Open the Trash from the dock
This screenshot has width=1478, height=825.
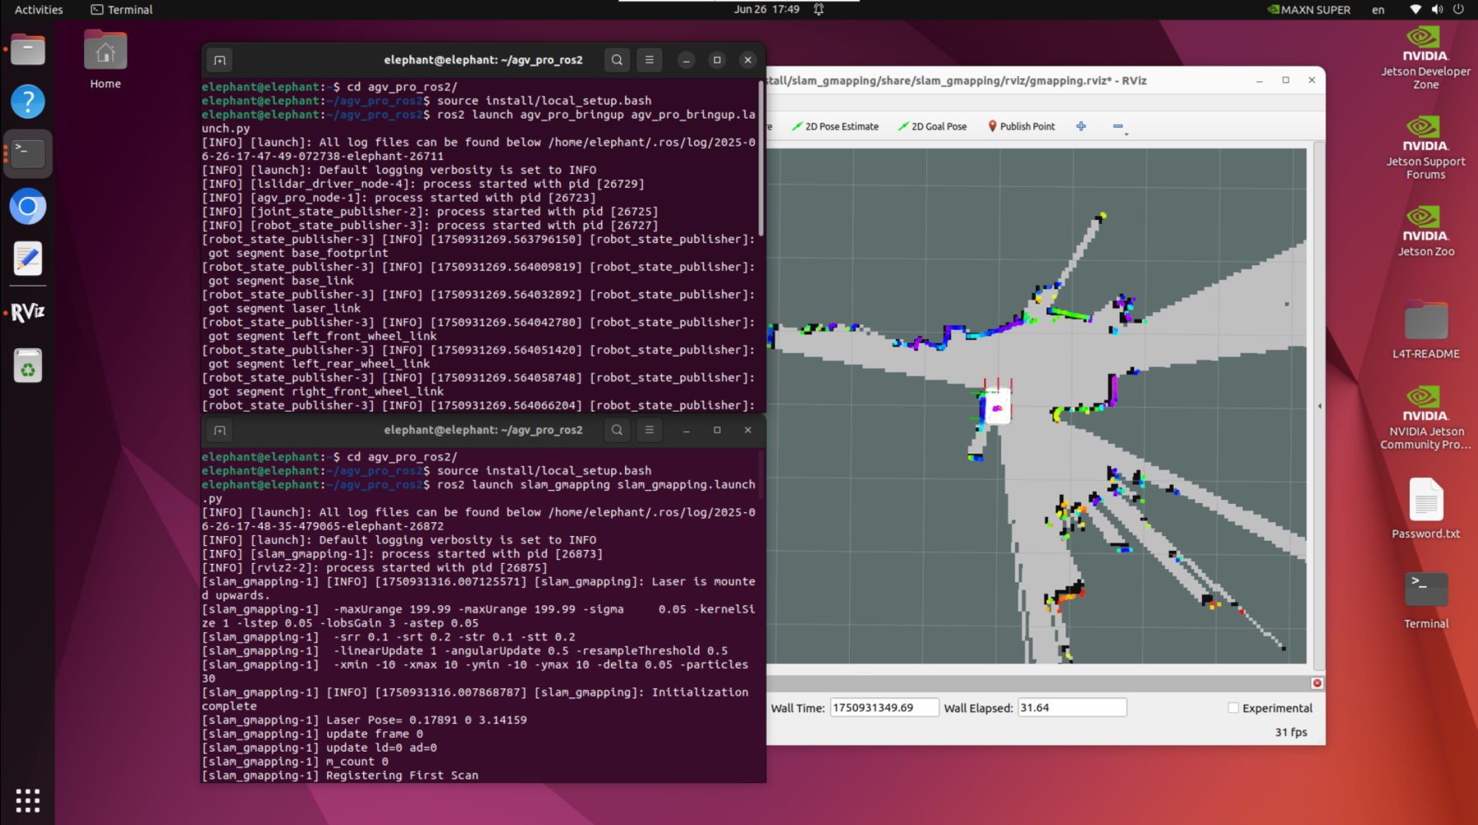(x=28, y=366)
